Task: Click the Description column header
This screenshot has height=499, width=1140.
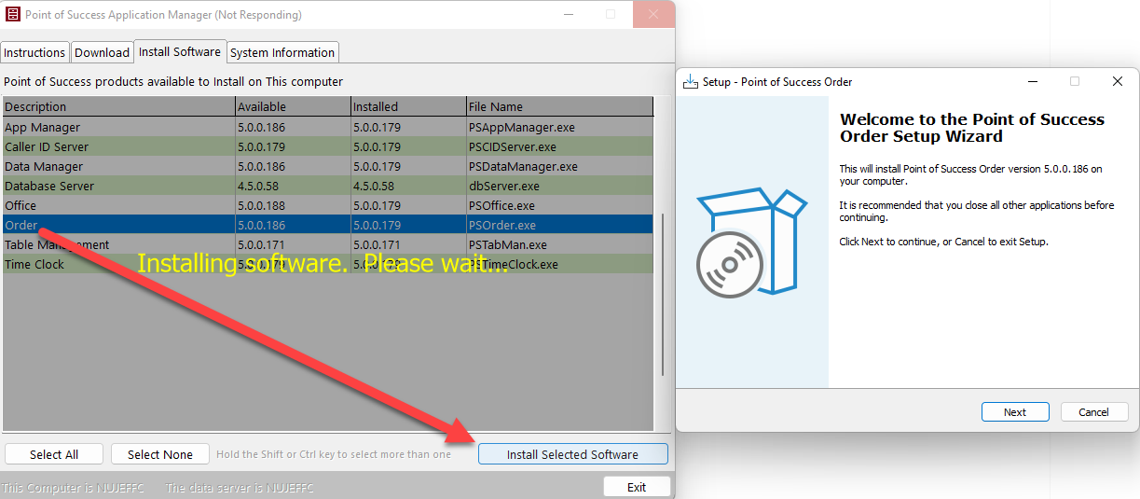Action: pos(118,106)
